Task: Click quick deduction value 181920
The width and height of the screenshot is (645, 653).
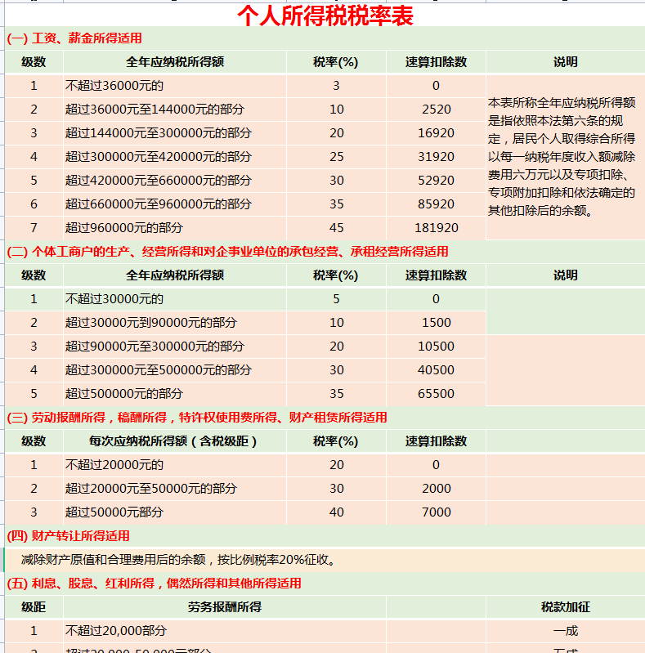Action: [x=436, y=228]
